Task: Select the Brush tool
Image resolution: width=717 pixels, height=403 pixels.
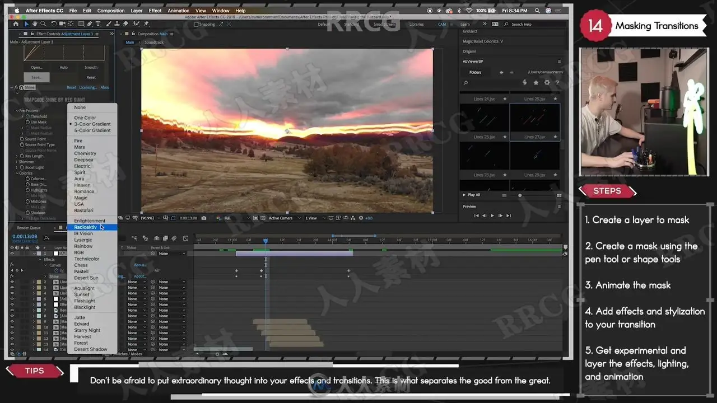Action: click(x=109, y=24)
